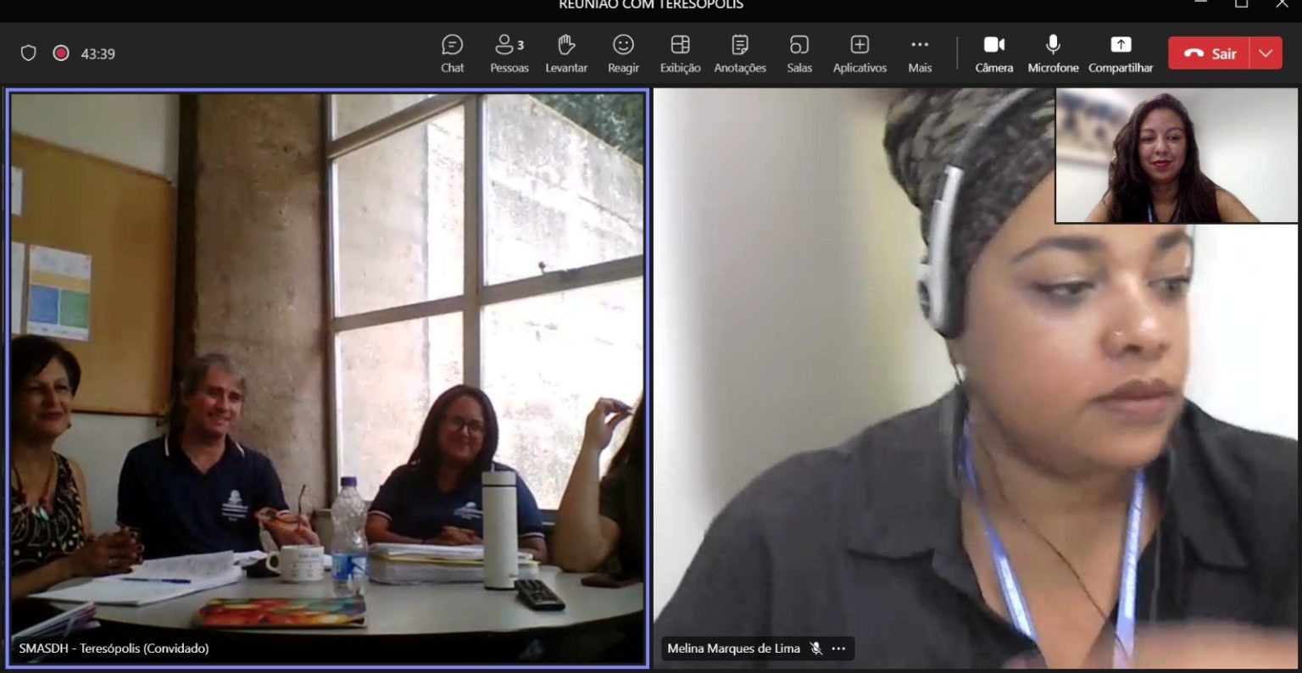
Task: Click the Melina Marques de Lima name label
Action: (733, 648)
